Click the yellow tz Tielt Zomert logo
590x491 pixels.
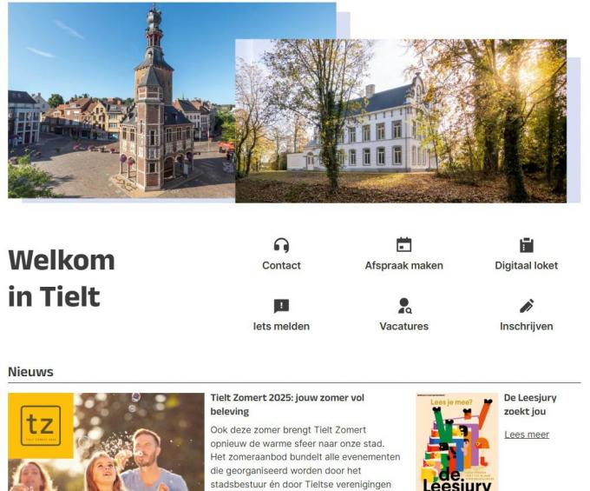[41, 426]
